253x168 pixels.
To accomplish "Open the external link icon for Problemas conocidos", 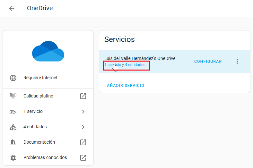I will (83, 158).
